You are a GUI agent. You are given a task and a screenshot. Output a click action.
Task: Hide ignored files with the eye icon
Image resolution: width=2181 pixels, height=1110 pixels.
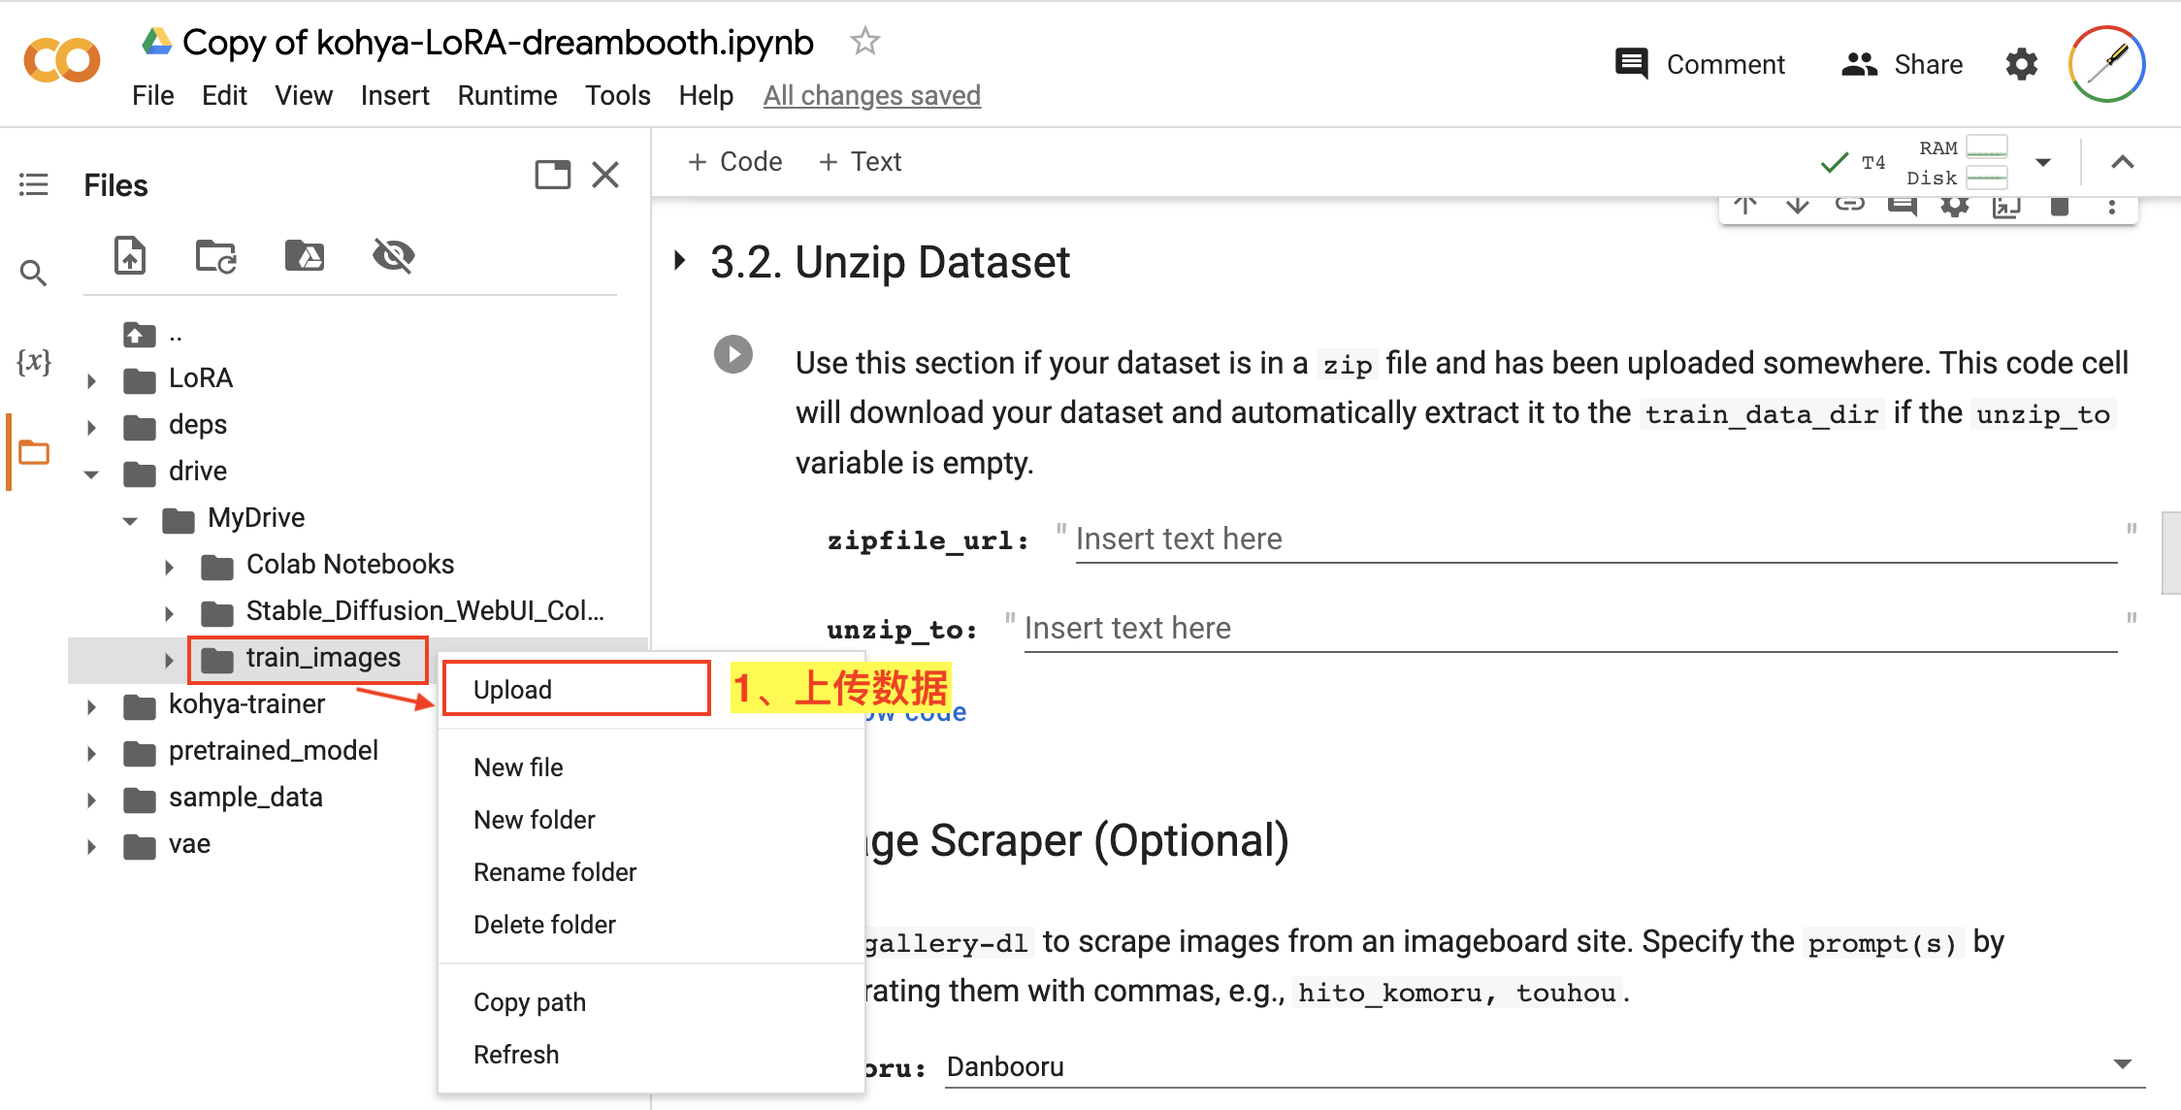pos(392,256)
